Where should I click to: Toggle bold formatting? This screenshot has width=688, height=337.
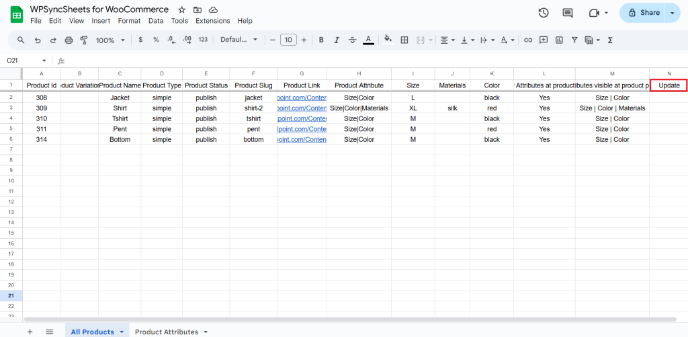[321, 40]
